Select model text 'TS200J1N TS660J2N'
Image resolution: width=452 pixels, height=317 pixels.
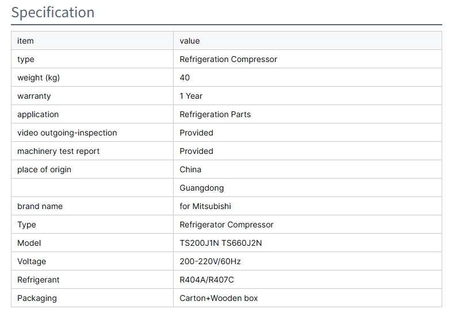click(220, 243)
